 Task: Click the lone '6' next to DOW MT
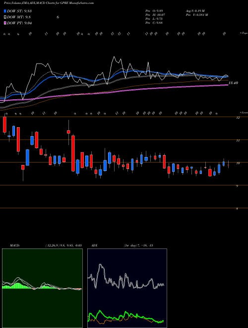(58, 17)
